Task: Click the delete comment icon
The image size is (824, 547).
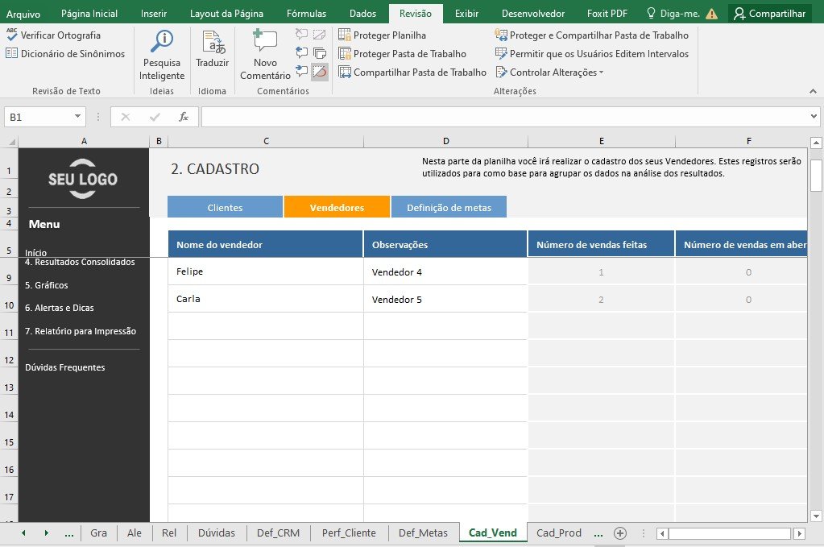Action: coord(301,35)
